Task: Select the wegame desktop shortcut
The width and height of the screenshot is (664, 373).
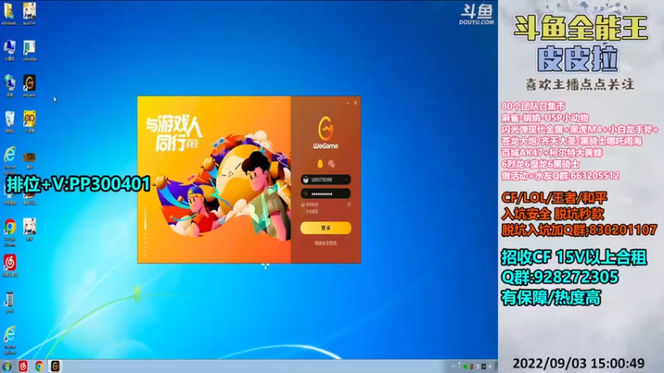Action: [29, 85]
